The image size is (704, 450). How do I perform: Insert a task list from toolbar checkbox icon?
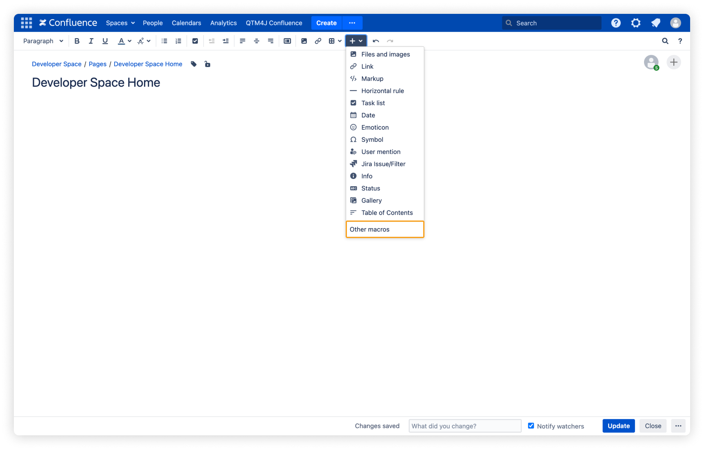tap(195, 41)
